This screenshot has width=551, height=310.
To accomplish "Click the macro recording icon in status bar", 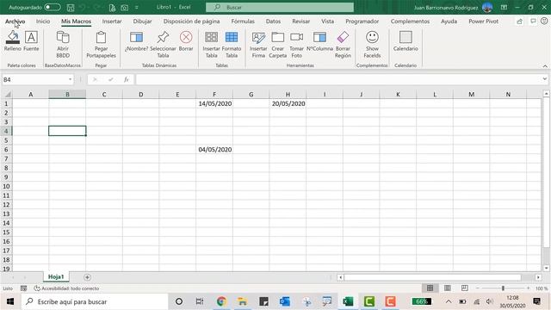I will 23,288.
